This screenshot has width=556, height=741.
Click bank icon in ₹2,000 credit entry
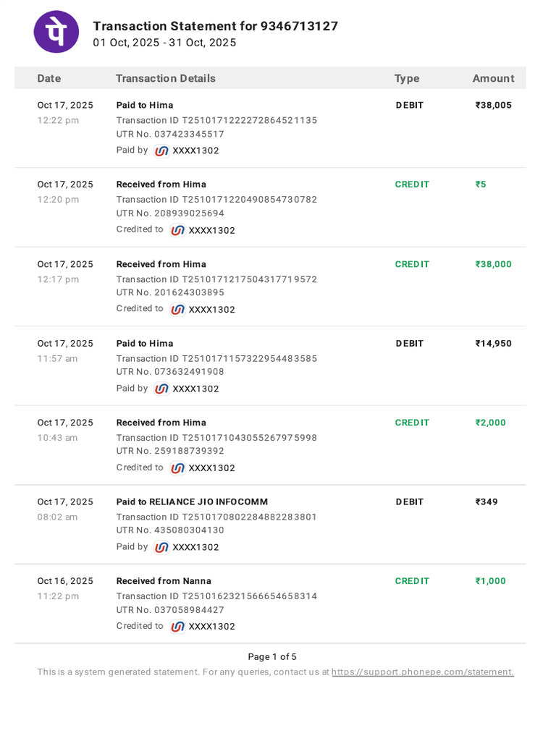(178, 468)
